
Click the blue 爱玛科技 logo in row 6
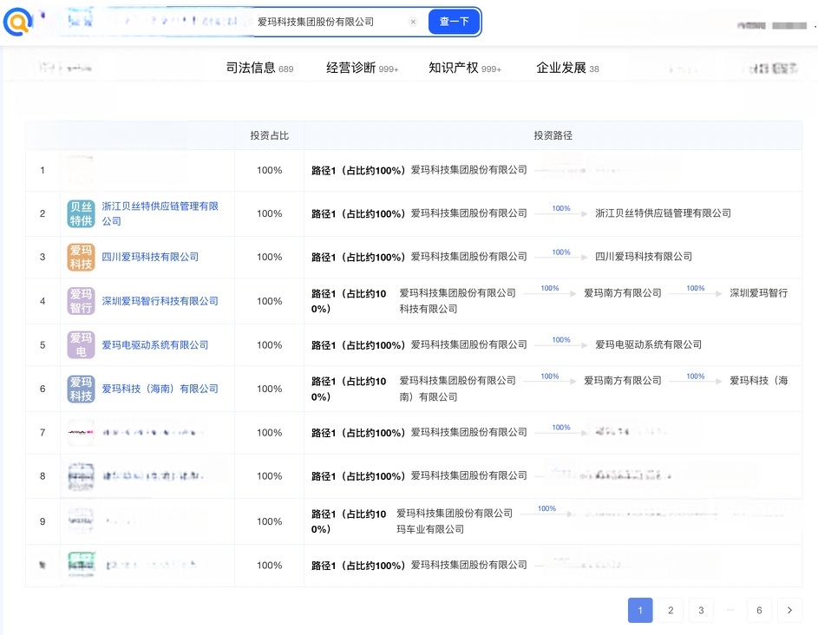click(x=81, y=389)
